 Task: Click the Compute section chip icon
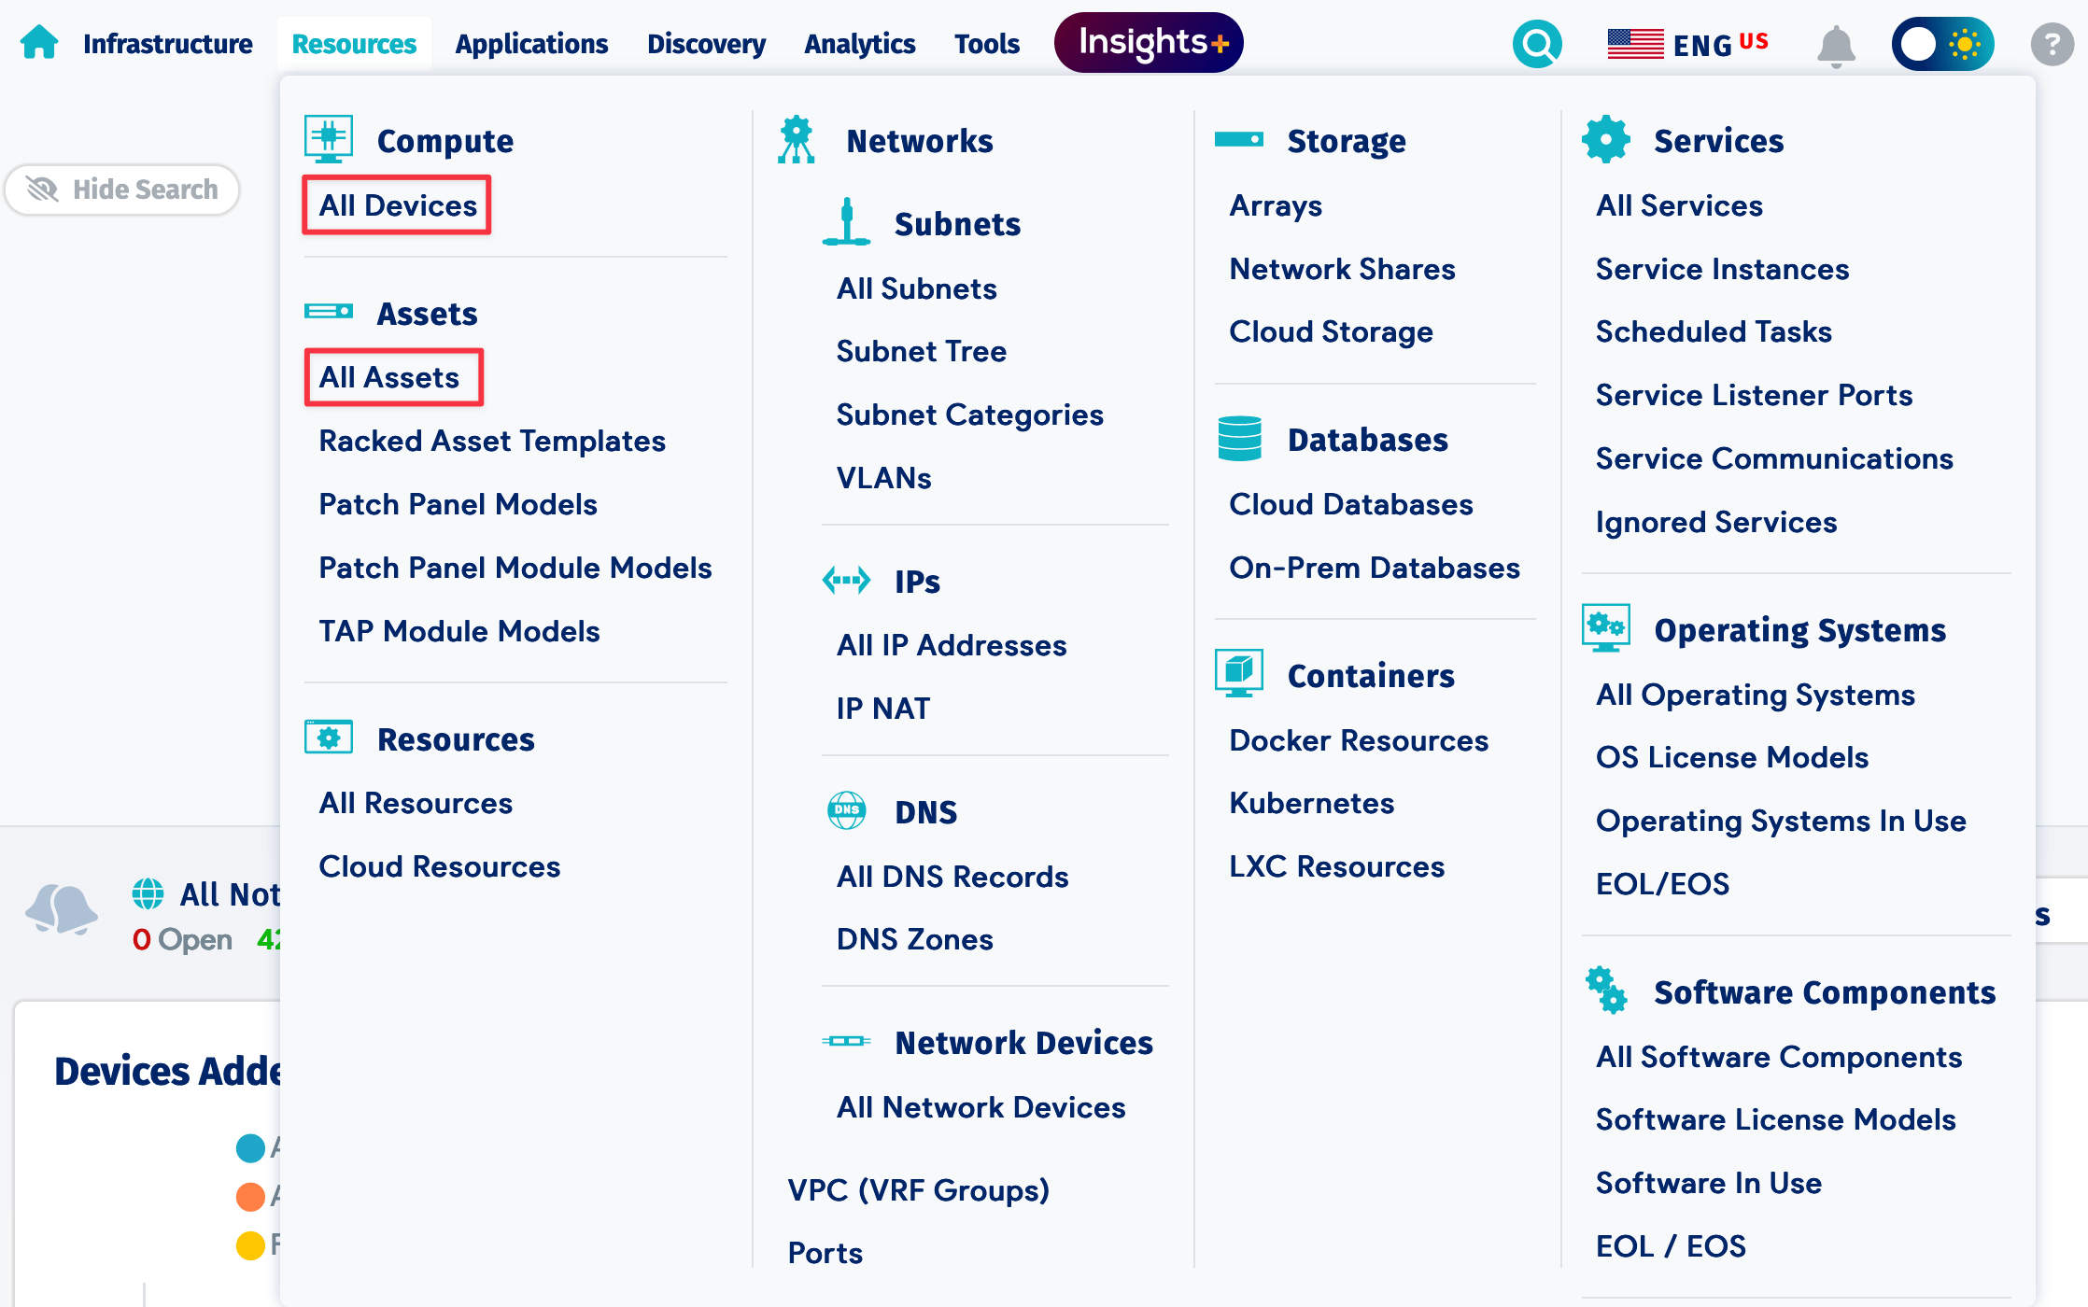coord(329,139)
